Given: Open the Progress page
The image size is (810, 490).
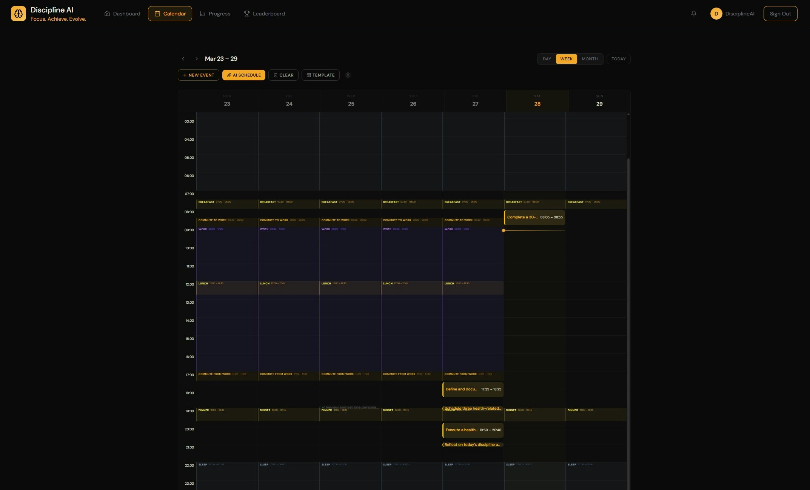Looking at the screenshot, I should pyautogui.click(x=215, y=14).
